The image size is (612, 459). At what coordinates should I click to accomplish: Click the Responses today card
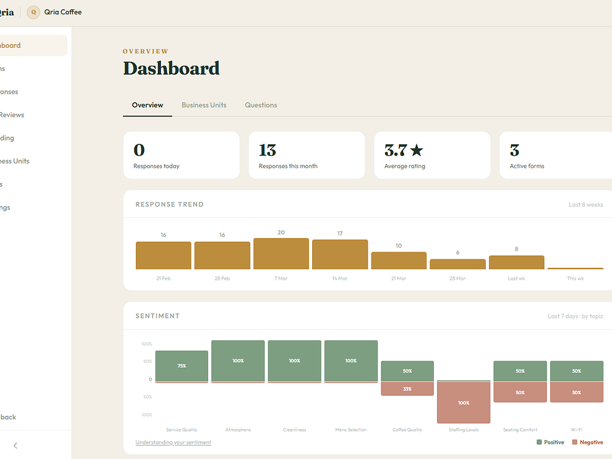tap(182, 155)
